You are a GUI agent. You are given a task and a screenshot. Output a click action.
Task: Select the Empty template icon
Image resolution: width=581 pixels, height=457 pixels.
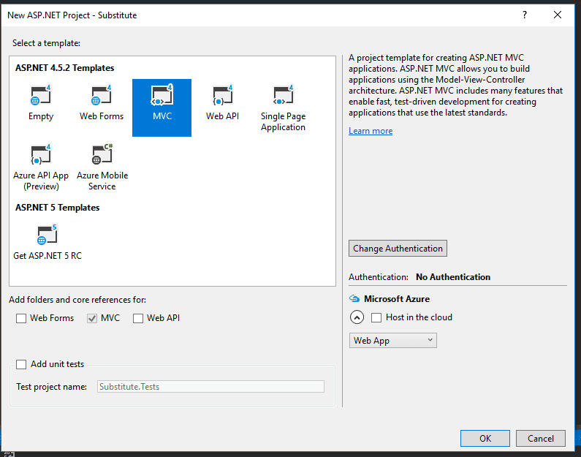pos(41,96)
